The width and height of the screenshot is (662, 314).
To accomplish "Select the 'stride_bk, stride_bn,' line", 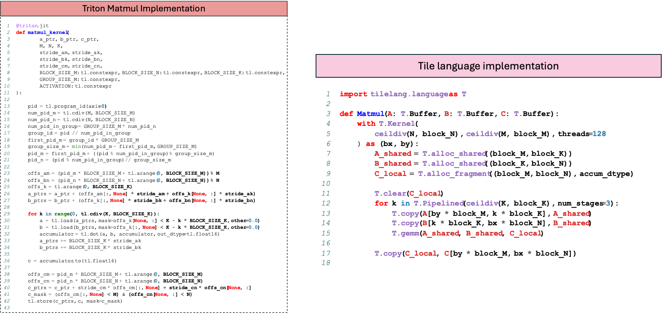I will tap(71, 59).
